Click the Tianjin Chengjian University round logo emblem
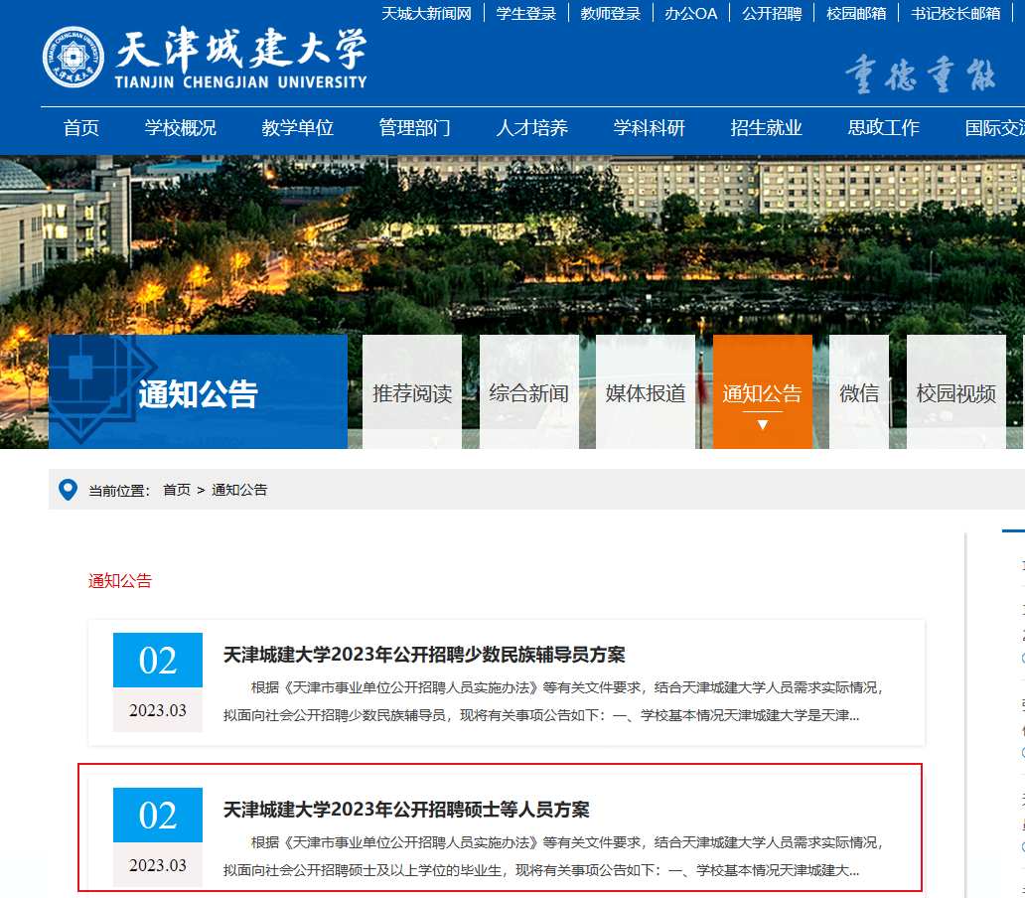This screenshot has height=898, width=1025. coord(73,58)
